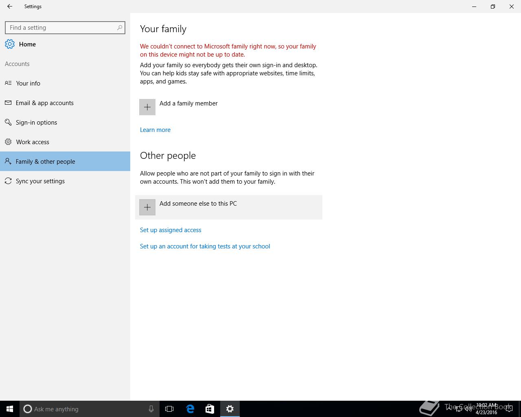
Task: Open Sign-in options
Action: click(x=65, y=122)
